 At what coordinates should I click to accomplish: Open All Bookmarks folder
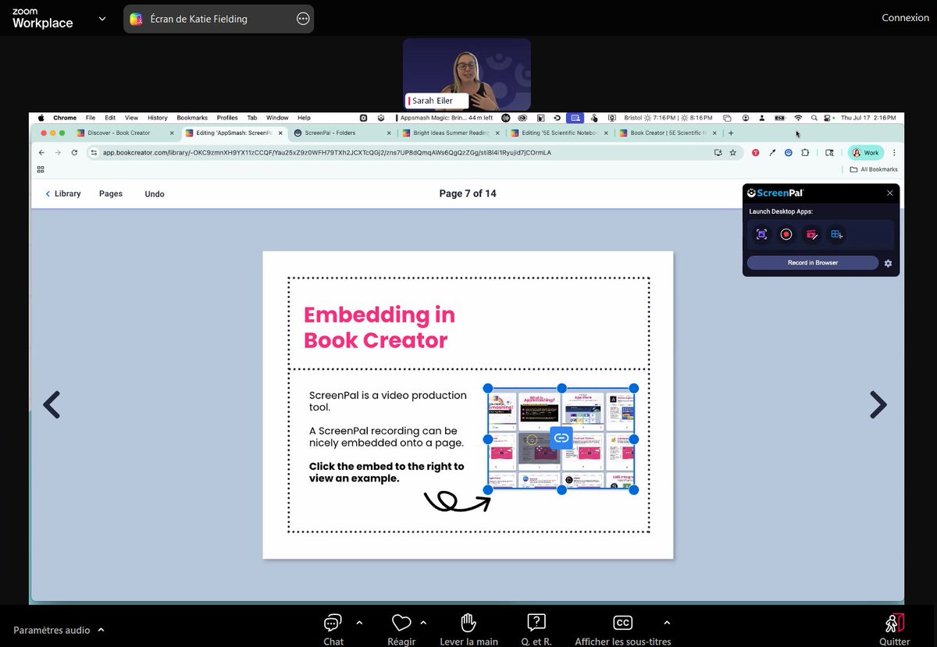[874, 169]
